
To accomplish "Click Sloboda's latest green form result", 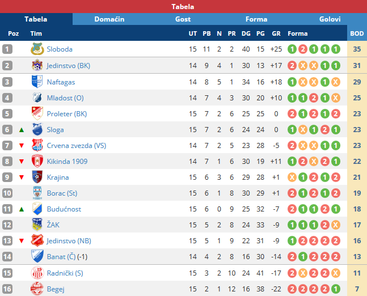I will (x=336, y=49).
